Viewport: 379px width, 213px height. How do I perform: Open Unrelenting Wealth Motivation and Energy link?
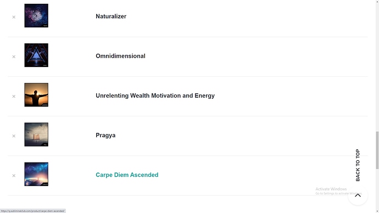pos(155,96)
